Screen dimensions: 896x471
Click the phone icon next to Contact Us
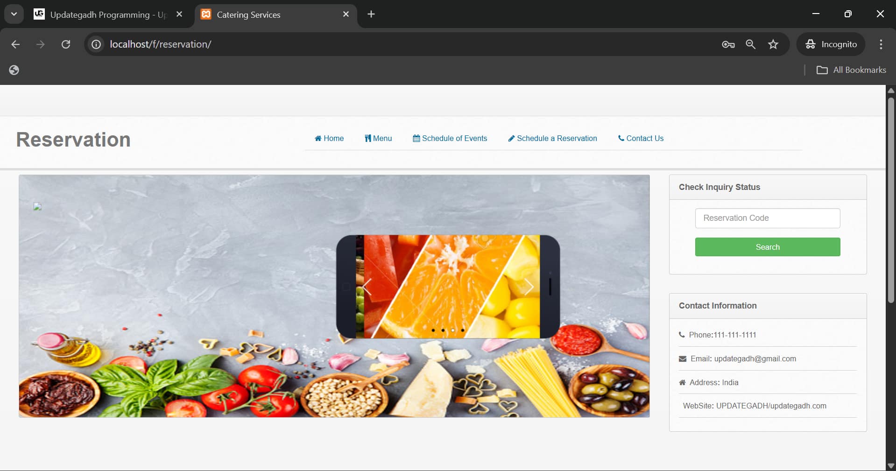pos(621,138)
